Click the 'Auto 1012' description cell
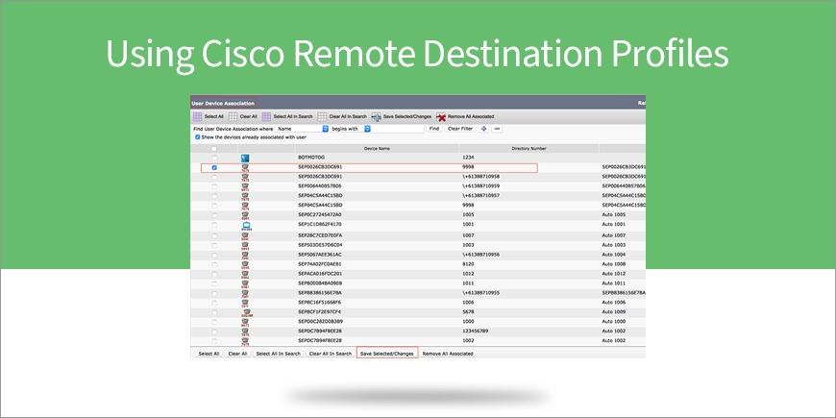This screenshot has width=836, height=418. (614, 274)
